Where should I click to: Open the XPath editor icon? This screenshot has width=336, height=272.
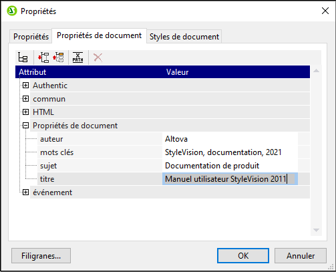click(78, 57)
